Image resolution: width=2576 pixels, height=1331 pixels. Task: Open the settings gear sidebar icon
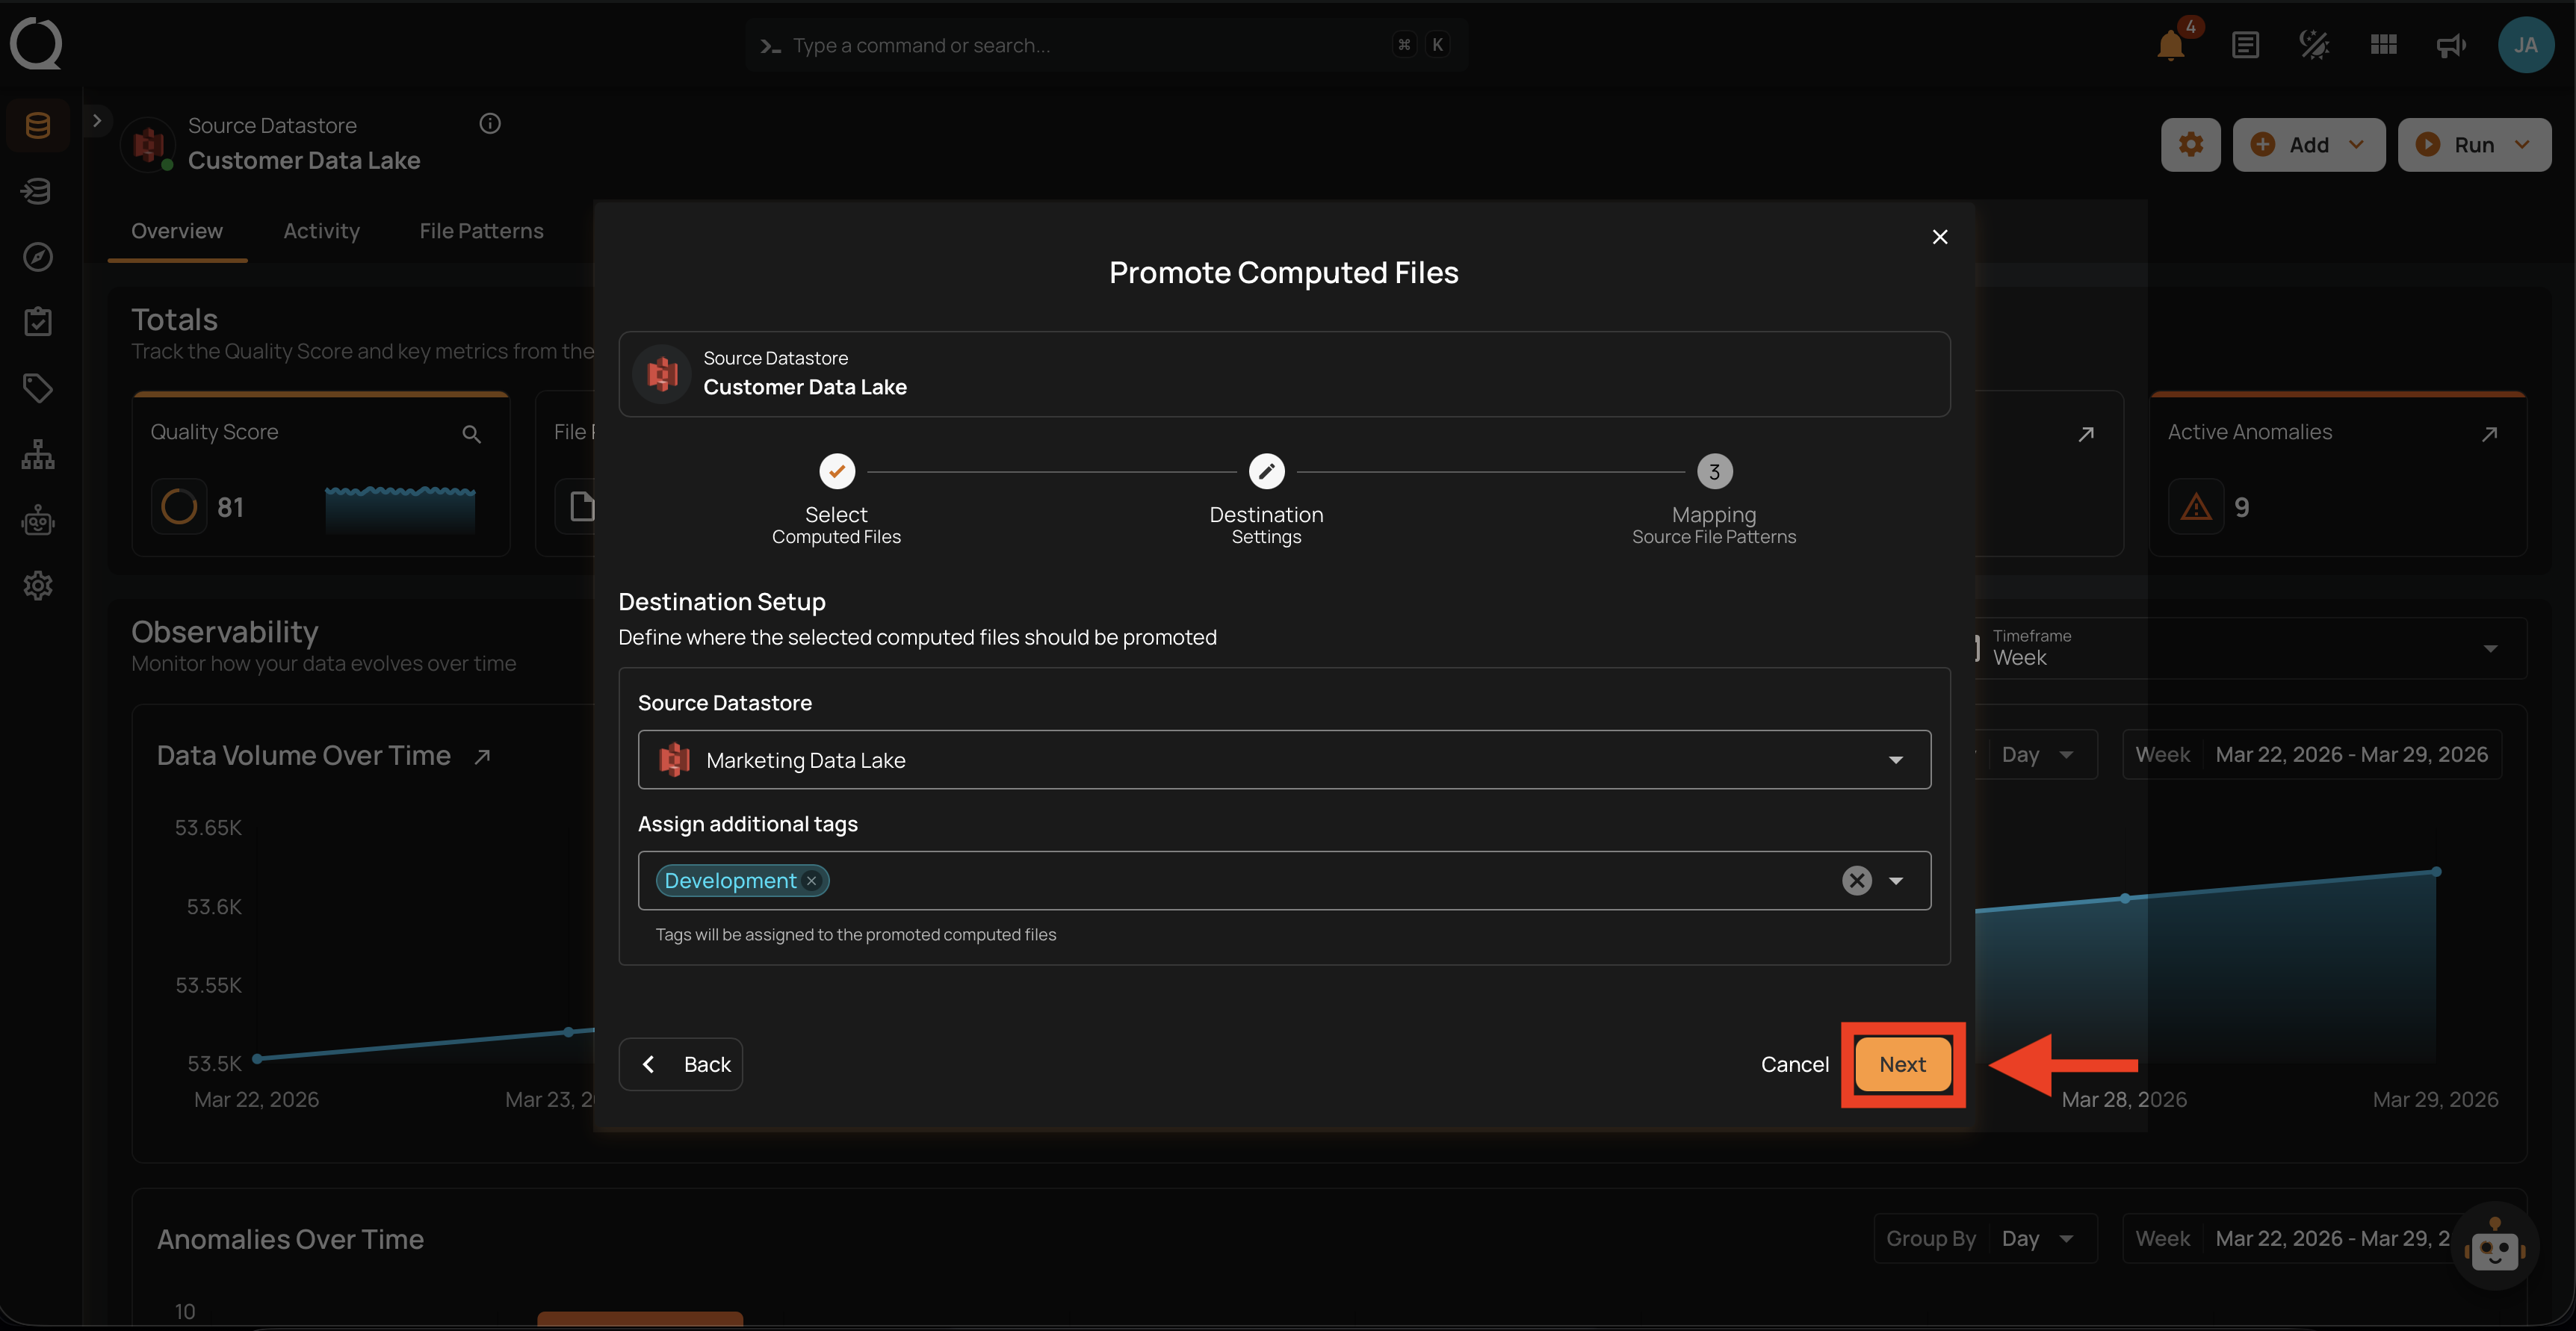point(38,586)
